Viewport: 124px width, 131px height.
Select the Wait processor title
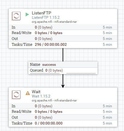[36, 92]
